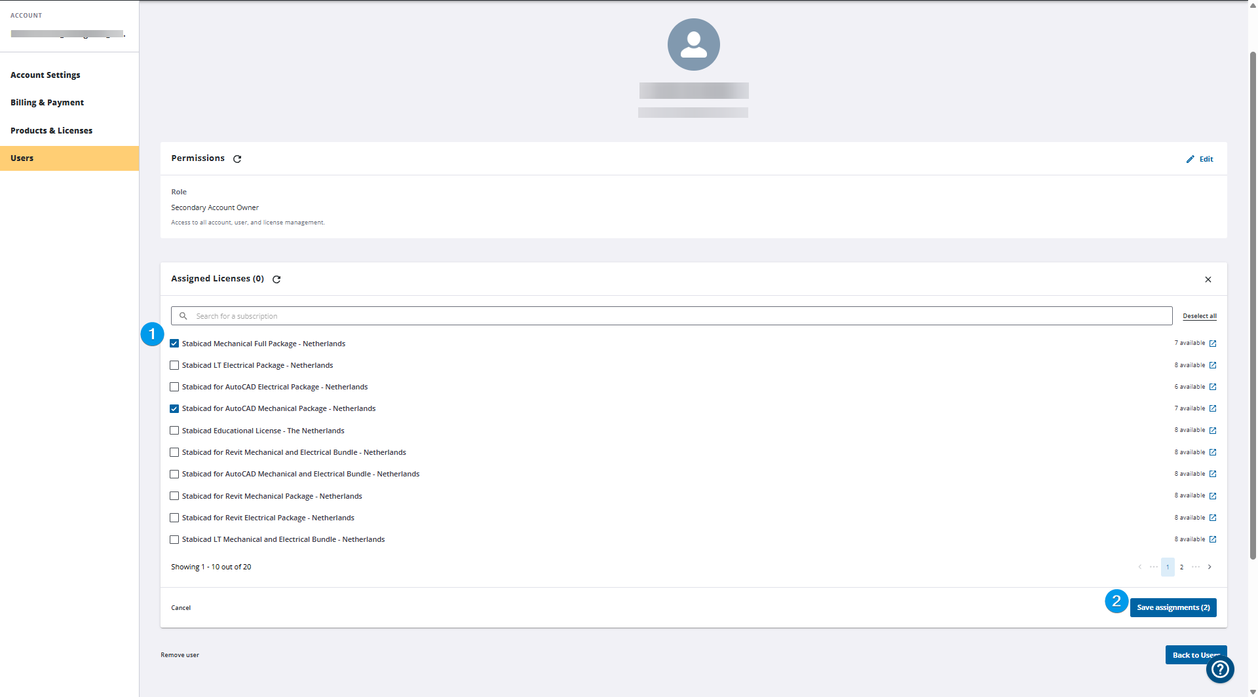Click the Deselect all link

tap(1199, 315)
